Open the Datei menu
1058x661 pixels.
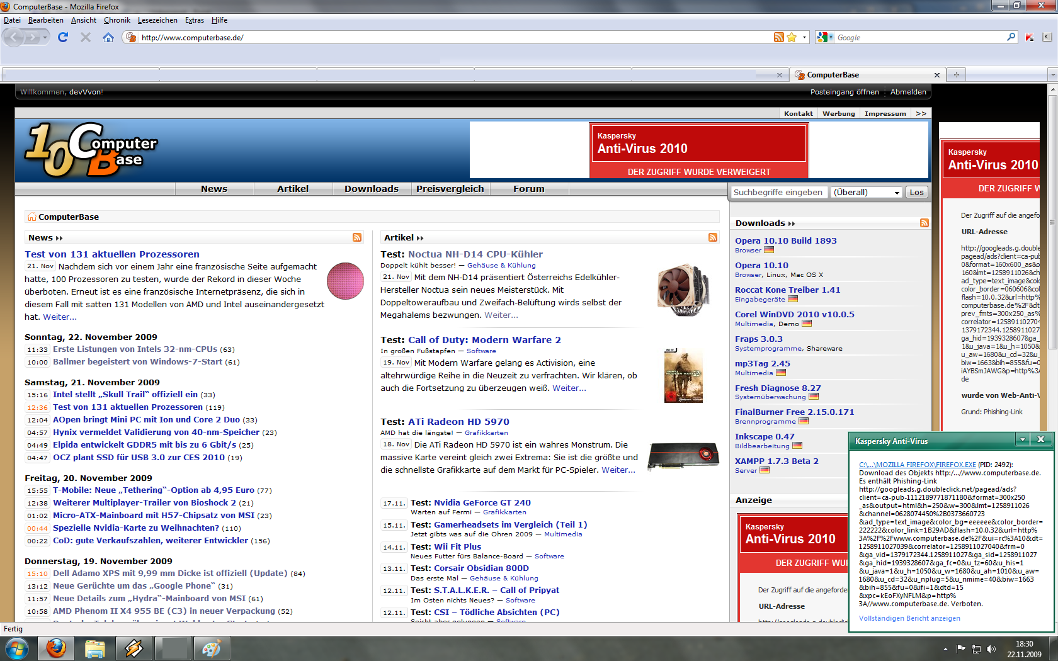tap(12, 20)
